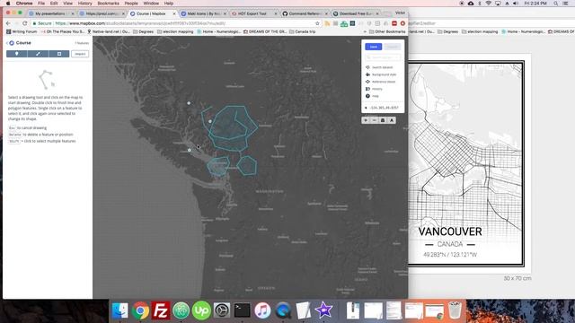Reload the page with refresh icon
The width and height of the screenshot is (575, 323).
25,23
